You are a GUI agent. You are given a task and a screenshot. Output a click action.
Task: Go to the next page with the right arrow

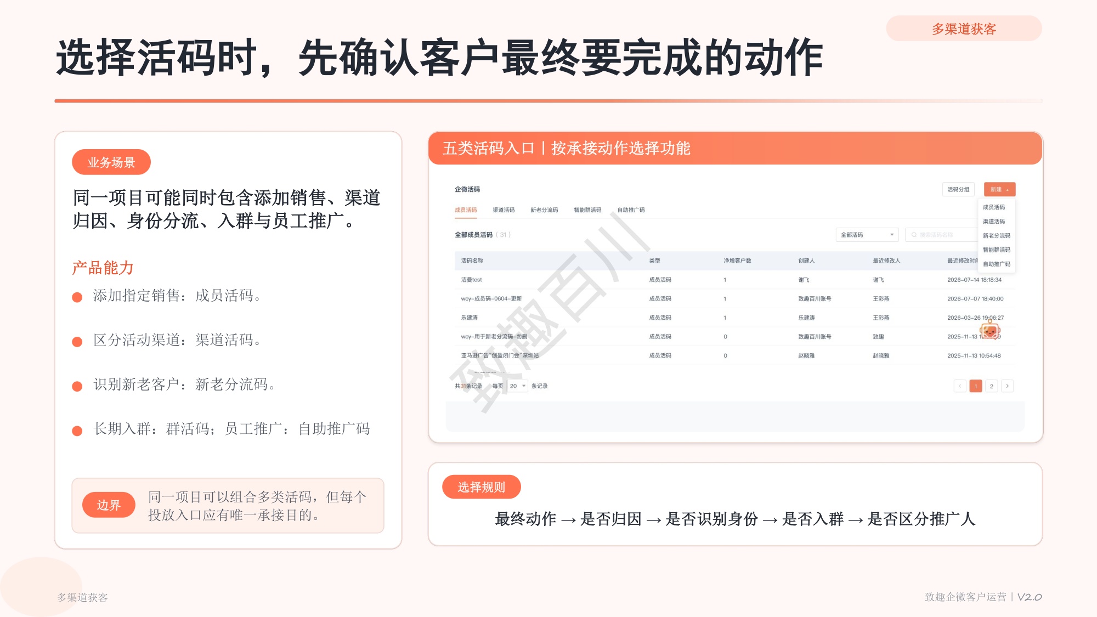[x=1007, y=386]
